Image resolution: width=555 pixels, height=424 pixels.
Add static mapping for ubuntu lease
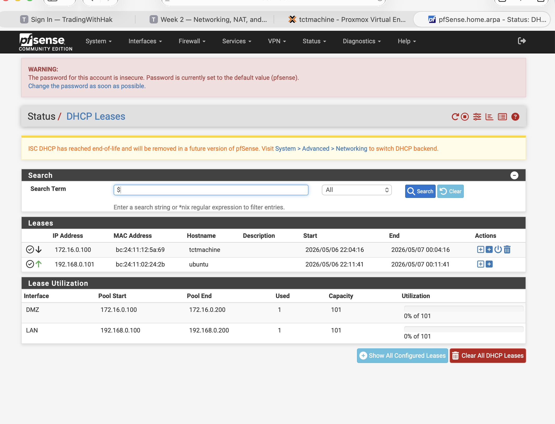[480, 264]
